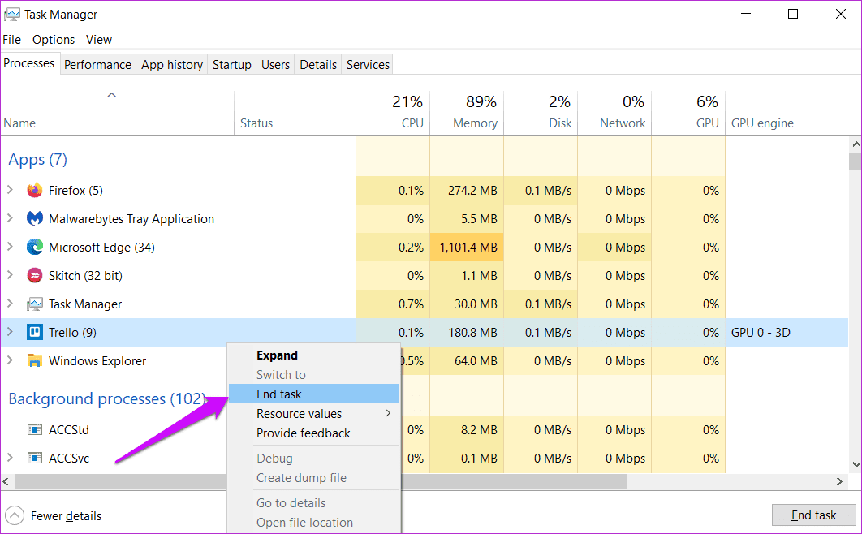Click the 180.8 MB Trello memory cell
The height and width of the screenshot is (534, 862).
pyautogui.click(x=467, y=333)
